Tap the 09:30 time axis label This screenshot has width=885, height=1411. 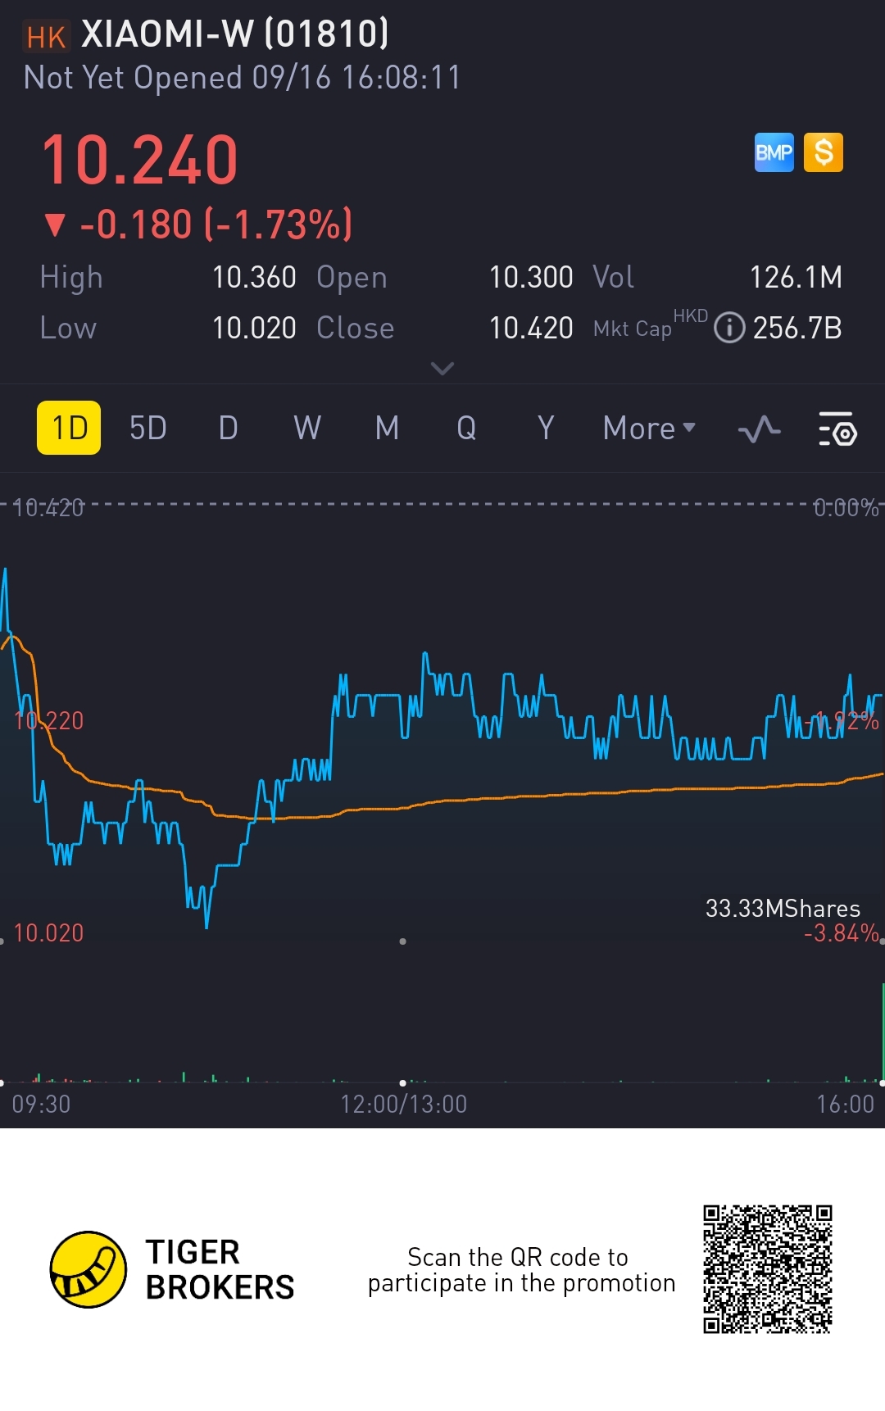point(41,1104)
